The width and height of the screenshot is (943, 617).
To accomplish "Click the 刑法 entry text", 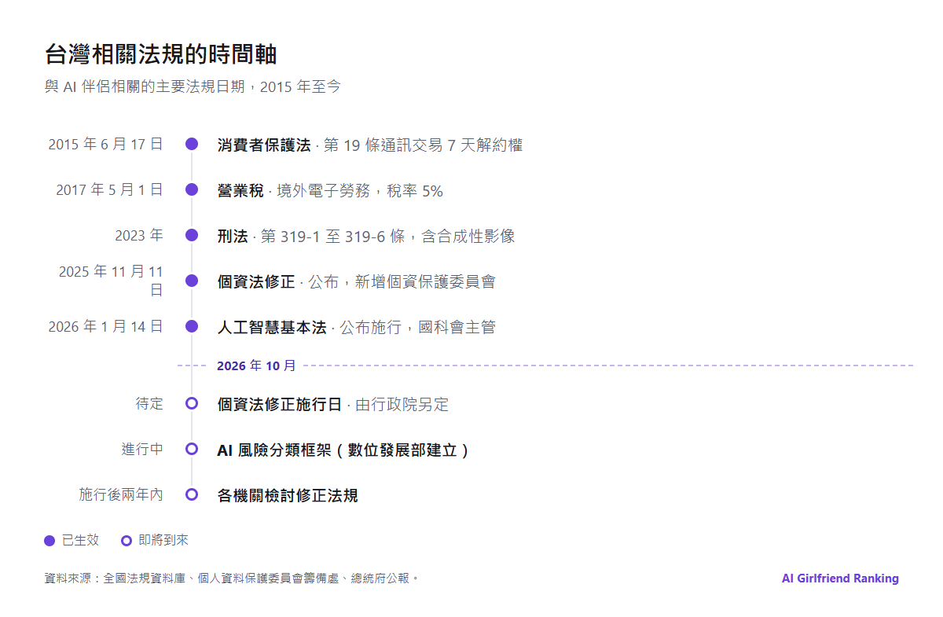I will 366,237.
